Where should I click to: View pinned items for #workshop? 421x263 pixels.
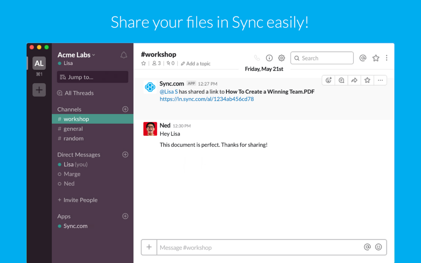(171, 64)
